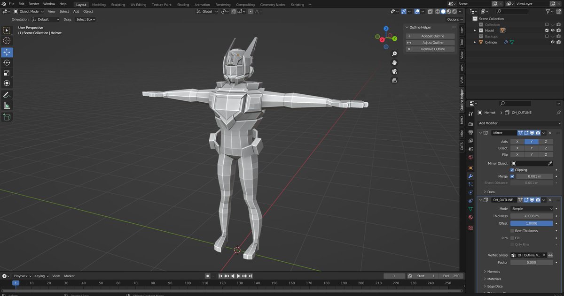Switch orthographic/perspective grid icon
Screen dimensions: 564x296
pyautogui.click(x=394, y=80)
